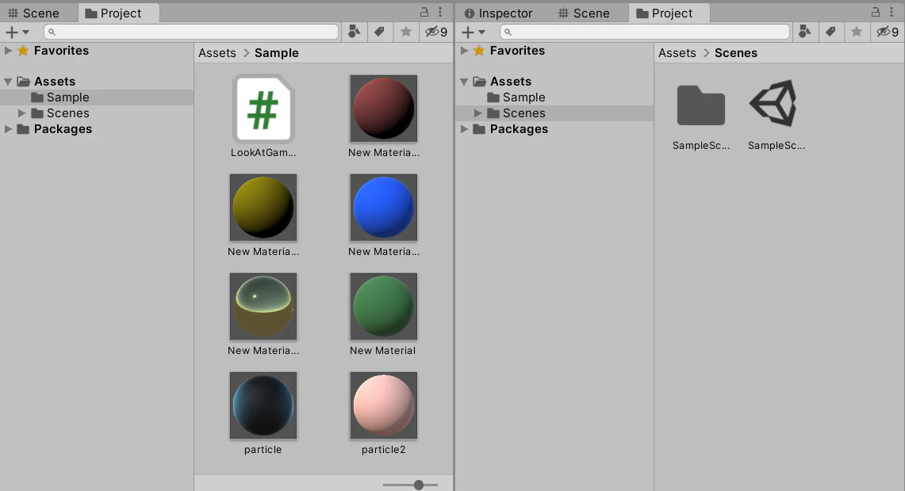Open the Create plus dropdown in right panel
Screen dimensions: 905x491
click(474, 32)
